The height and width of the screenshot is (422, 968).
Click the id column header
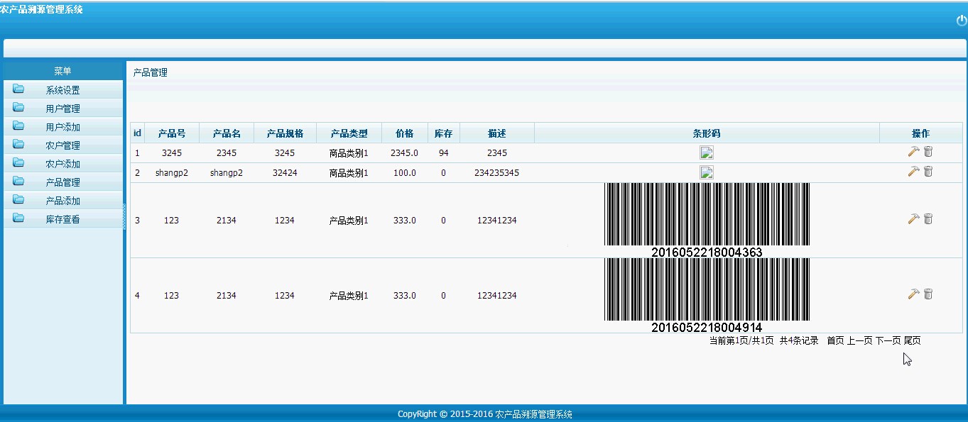point(137,133)
